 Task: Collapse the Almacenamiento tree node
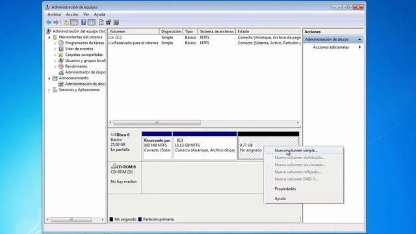[x=49, y=78]
